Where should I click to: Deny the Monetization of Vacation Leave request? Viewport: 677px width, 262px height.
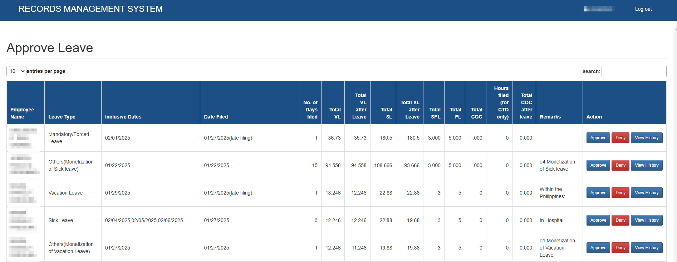tap(620, 248)
